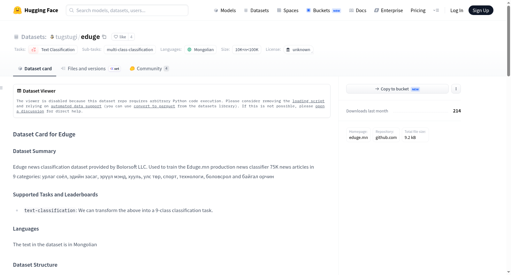
Task: Expand the navigation overflow menu
Action: click(x=436, y=10)
